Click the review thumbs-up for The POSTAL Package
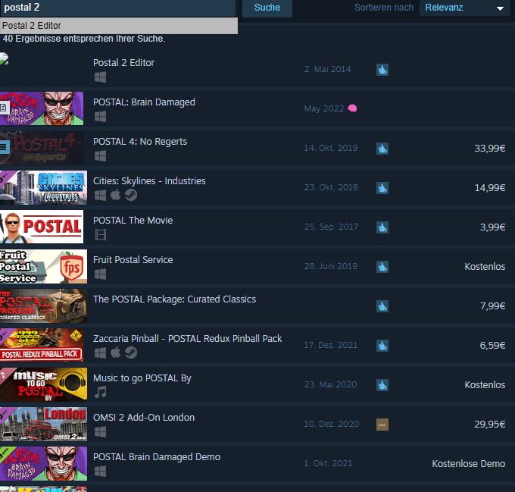The height and width of the screenshot is (492, 515). (382, 306)
